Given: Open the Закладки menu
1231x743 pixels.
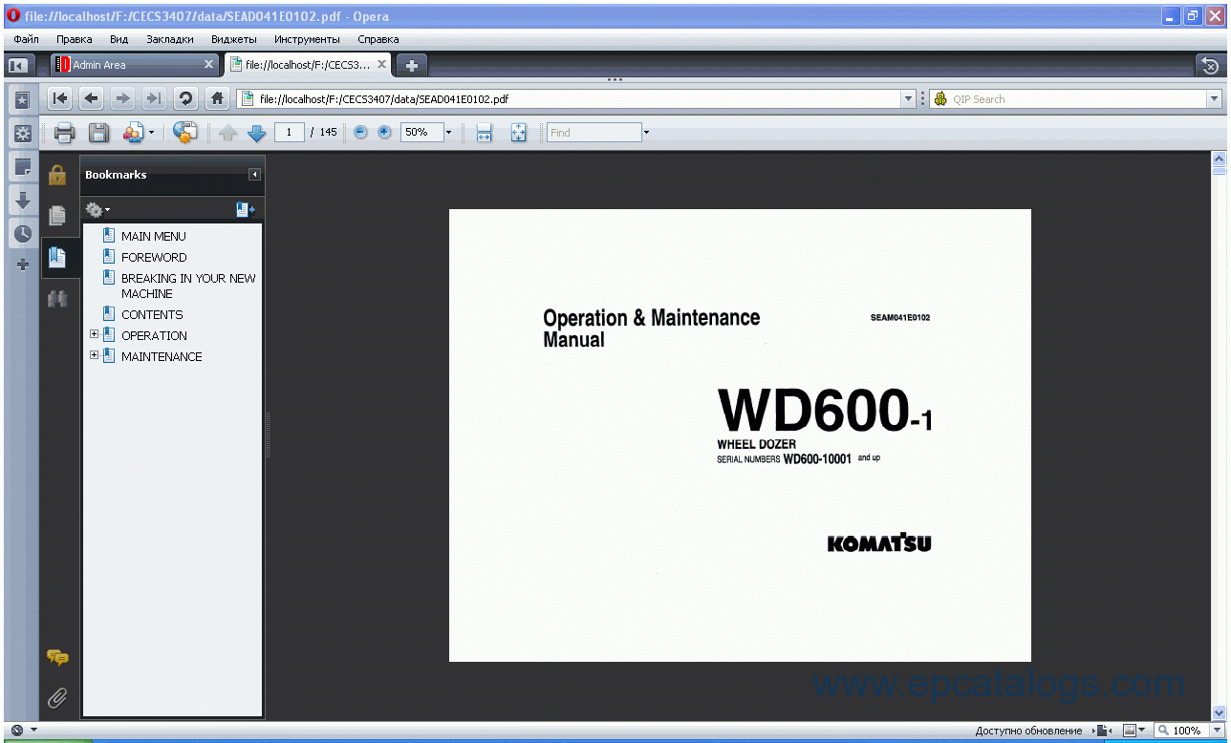Looking at the screenshot, I should (x=170, y=39).
